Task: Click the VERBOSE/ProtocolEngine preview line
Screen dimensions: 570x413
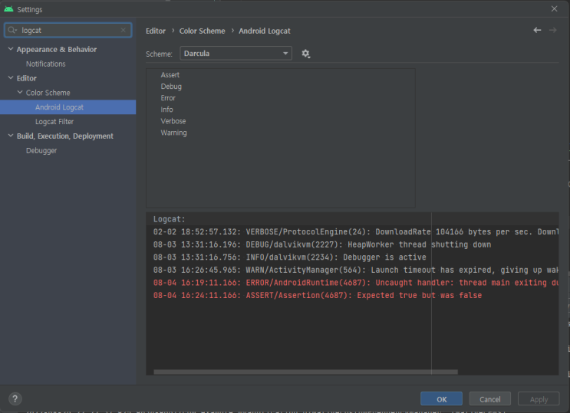Action: click(x=355, y=231)
